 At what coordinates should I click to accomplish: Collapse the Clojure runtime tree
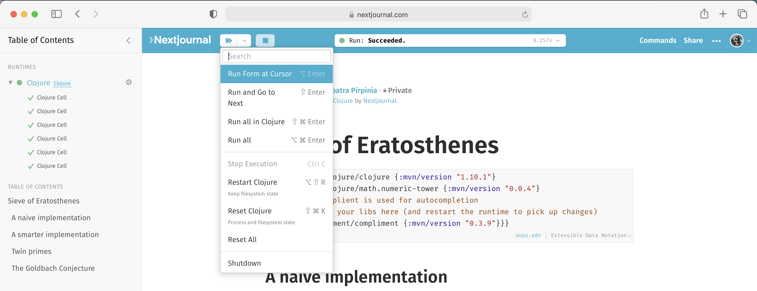point(11,83)
